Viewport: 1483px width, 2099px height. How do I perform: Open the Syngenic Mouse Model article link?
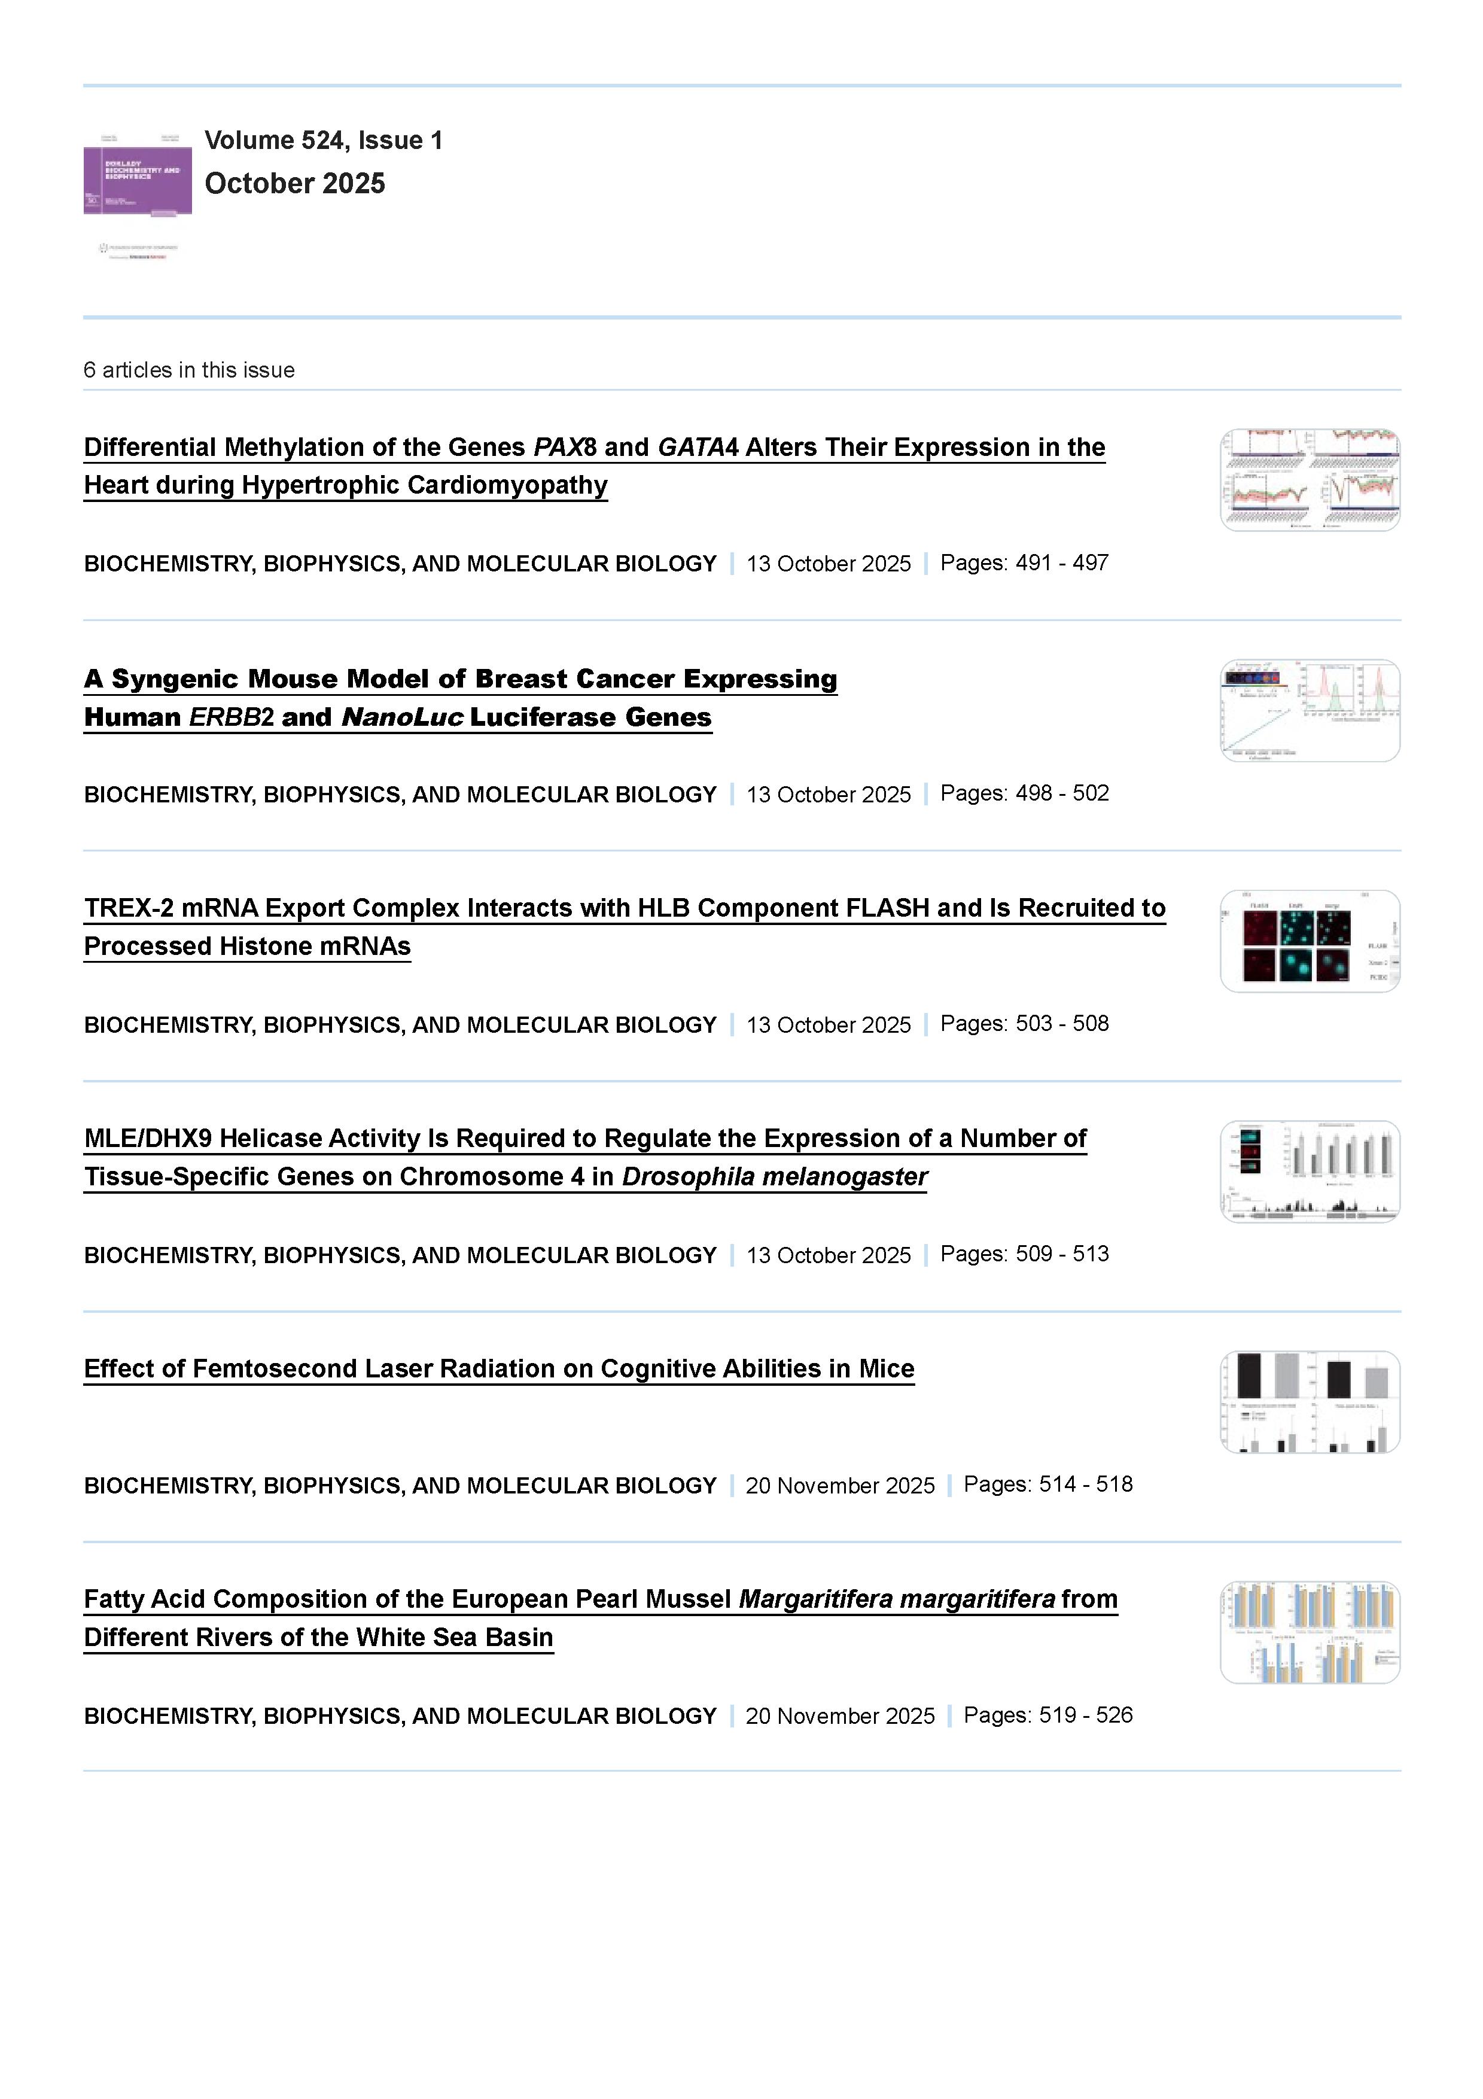coord(461,679)
